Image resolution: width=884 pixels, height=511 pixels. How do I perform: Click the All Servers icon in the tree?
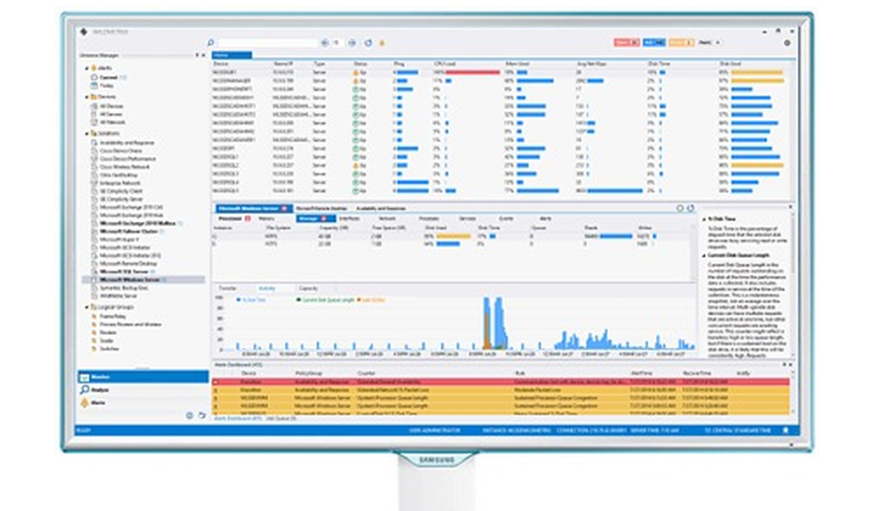(x=95, y=114)
